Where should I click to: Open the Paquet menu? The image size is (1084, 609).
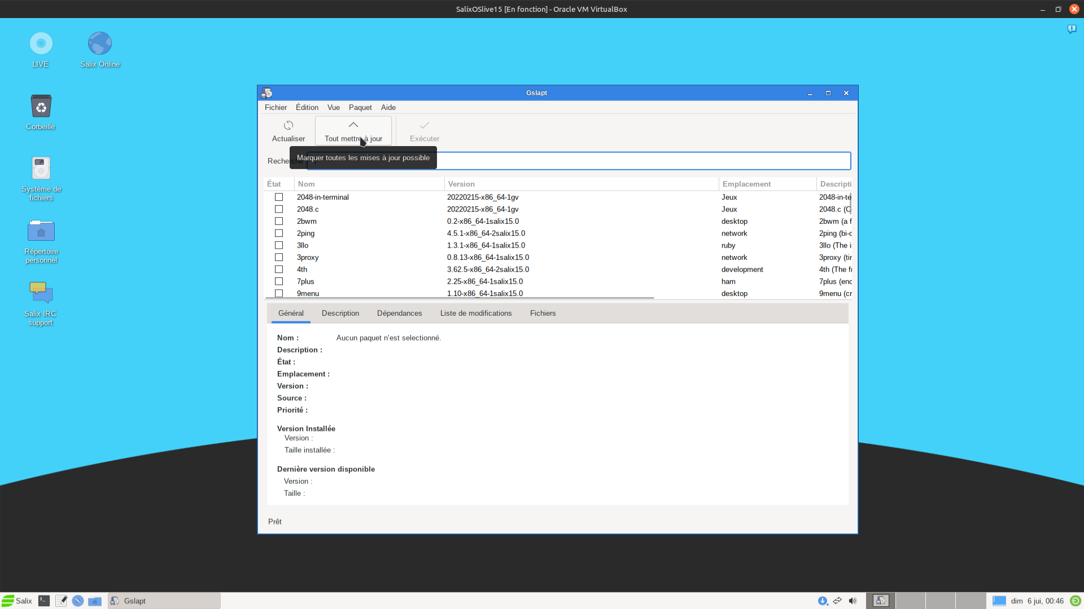tap(360, 108)
